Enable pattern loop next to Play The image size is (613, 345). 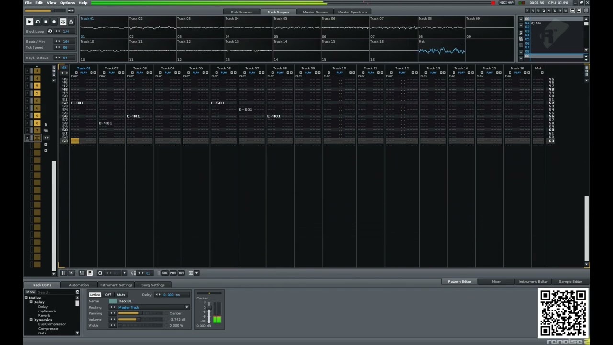(37, 22)
